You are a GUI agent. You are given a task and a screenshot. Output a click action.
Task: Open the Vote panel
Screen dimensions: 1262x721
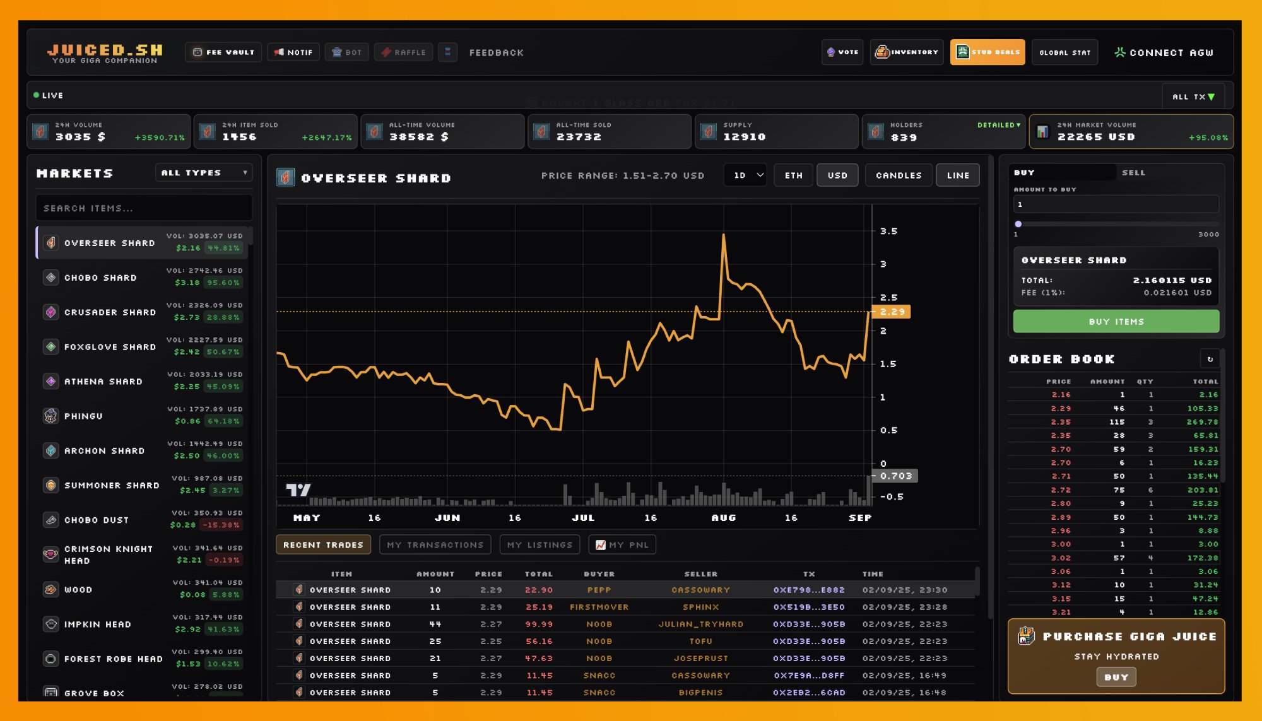click(842, 52)
